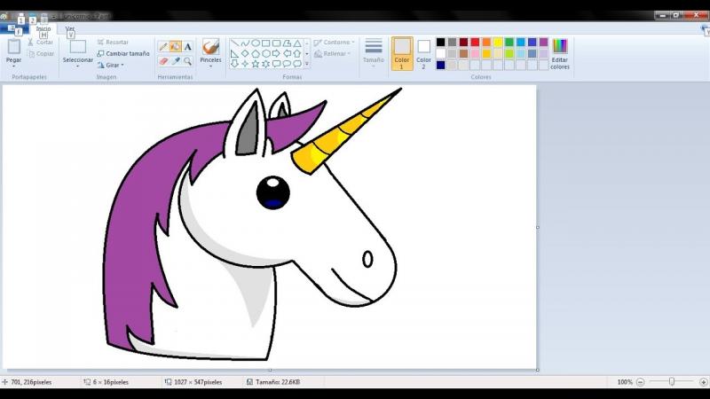The width and height of the screenshot is (710, 399).
Task: Select the Magnifier tool
Action: pyautogui.click(x=188, y=61)
